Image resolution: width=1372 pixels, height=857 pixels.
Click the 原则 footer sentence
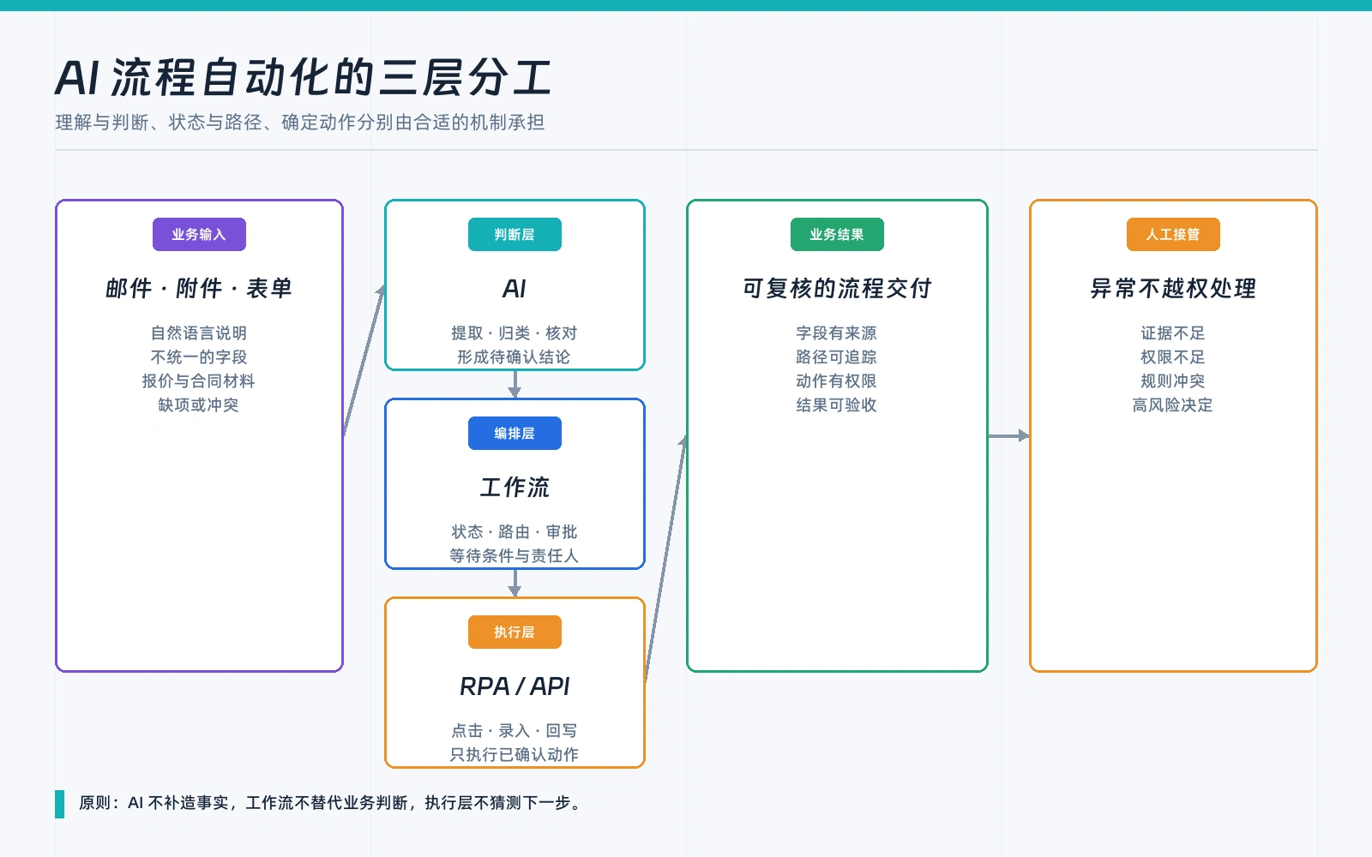[x=332, y=803]
